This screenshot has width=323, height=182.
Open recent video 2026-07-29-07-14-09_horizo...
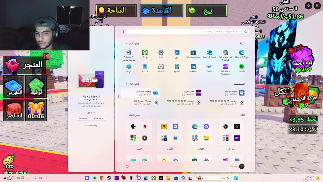183,102
